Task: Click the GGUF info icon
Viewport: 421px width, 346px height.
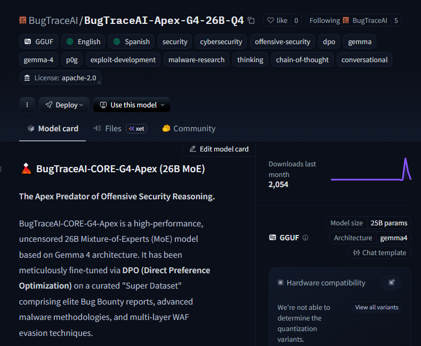Action: click(305, 238)
